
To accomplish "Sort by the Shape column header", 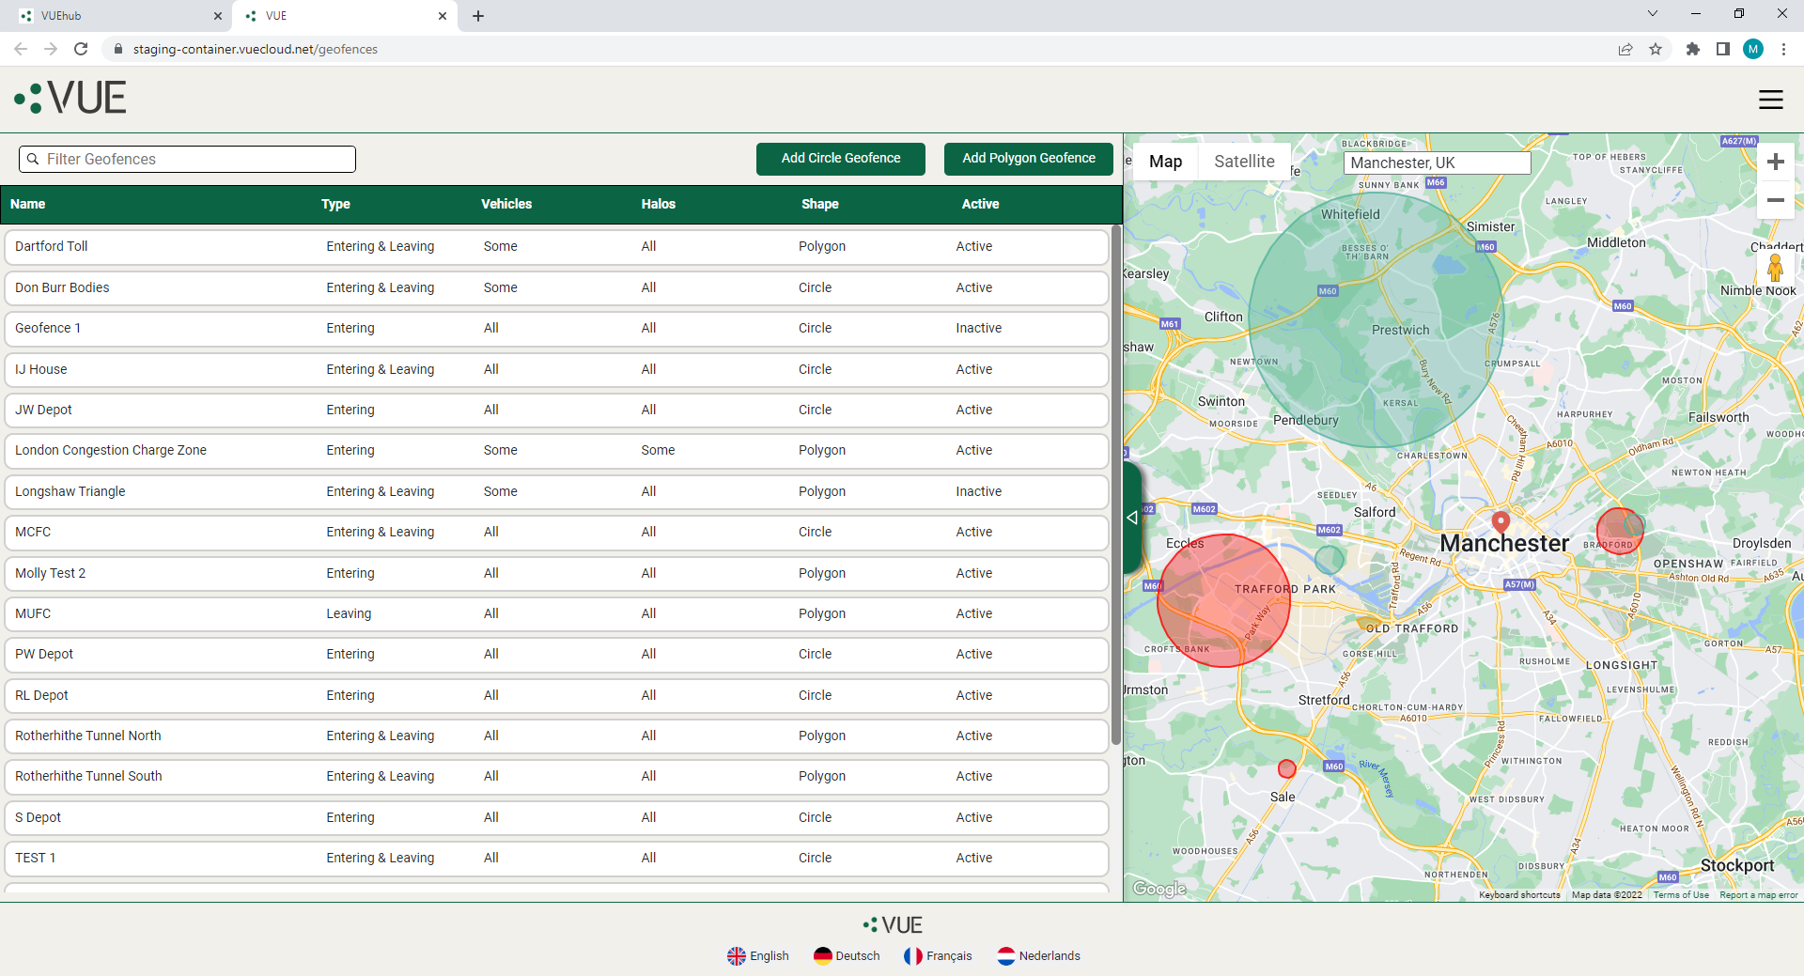I will coord(820,204).
